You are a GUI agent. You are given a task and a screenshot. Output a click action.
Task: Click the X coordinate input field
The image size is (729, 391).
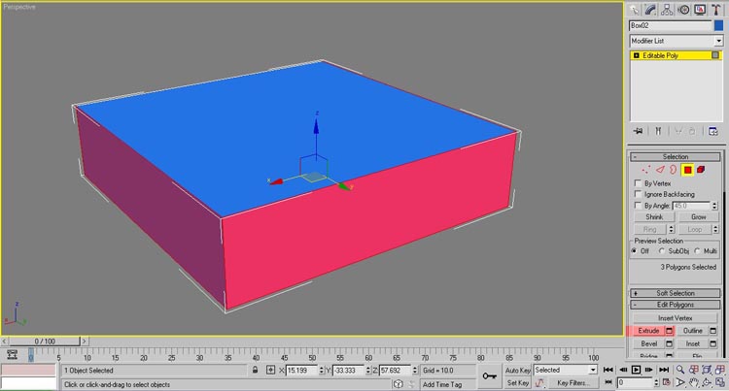[x=301, y=371]
